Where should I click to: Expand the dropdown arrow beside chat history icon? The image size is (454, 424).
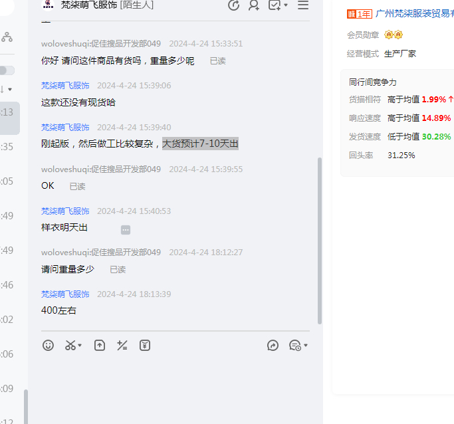tap(306, 346)
